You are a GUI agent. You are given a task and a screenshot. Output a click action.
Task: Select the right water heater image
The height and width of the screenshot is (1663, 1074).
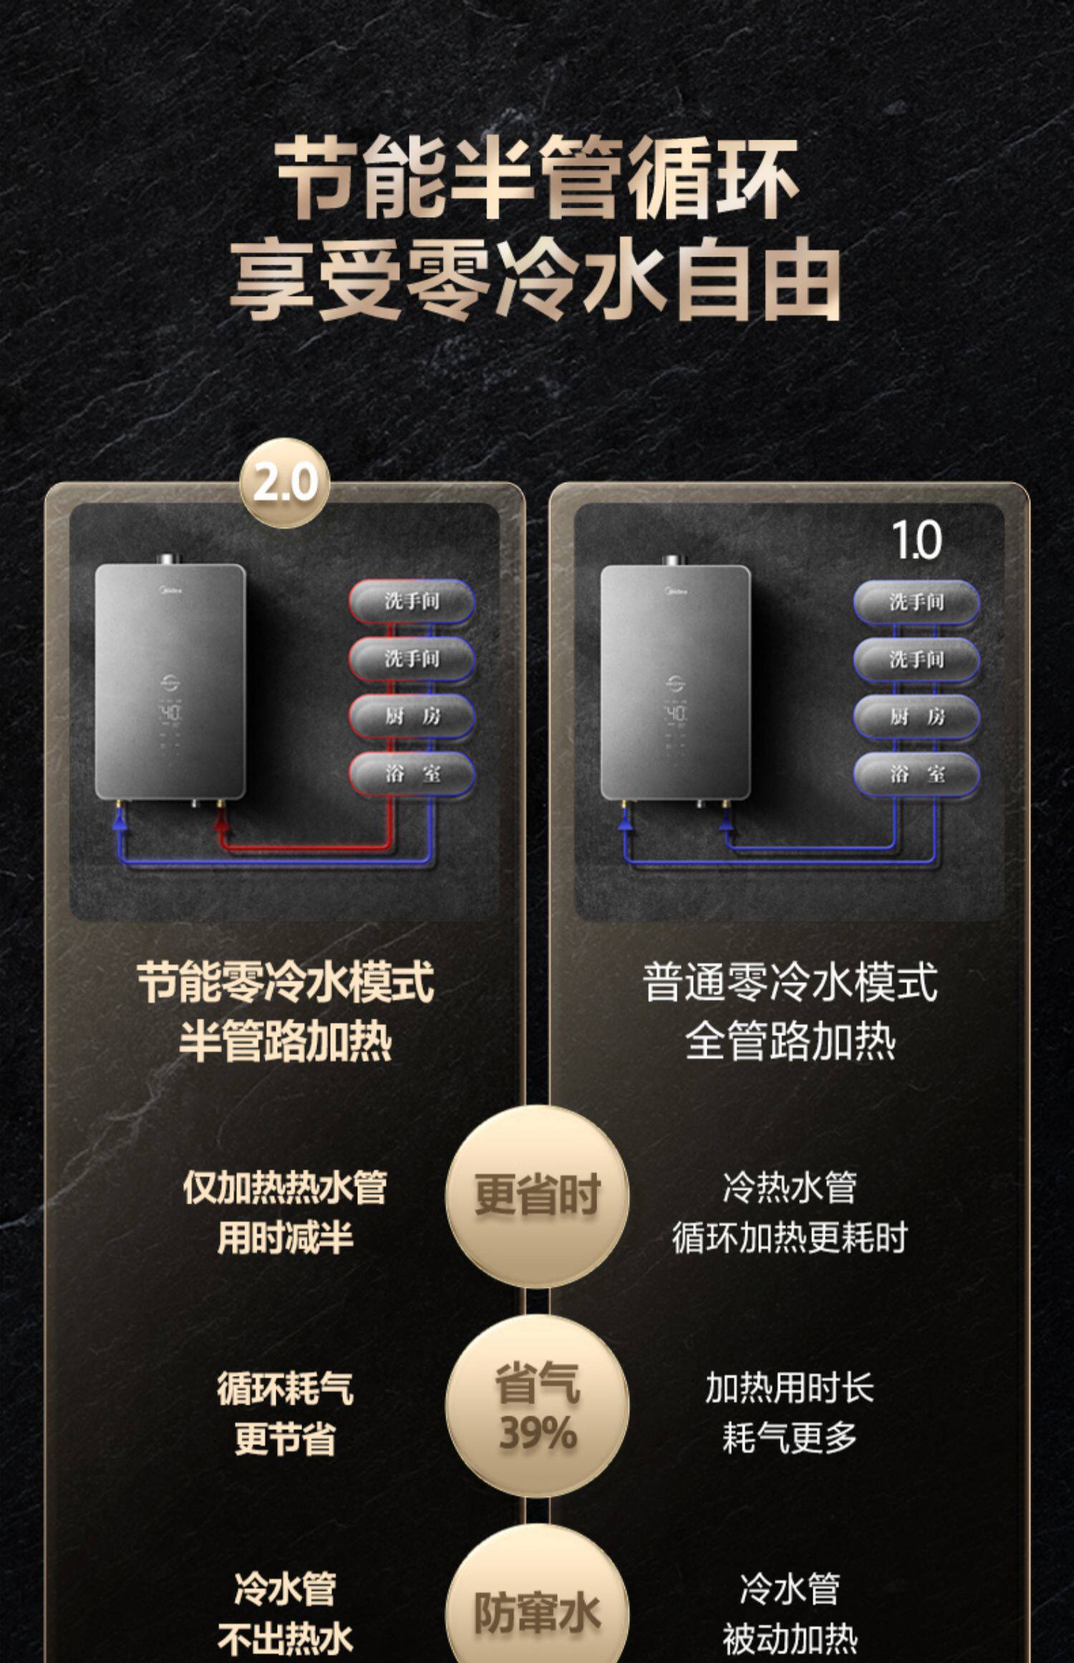coord(675,679)
